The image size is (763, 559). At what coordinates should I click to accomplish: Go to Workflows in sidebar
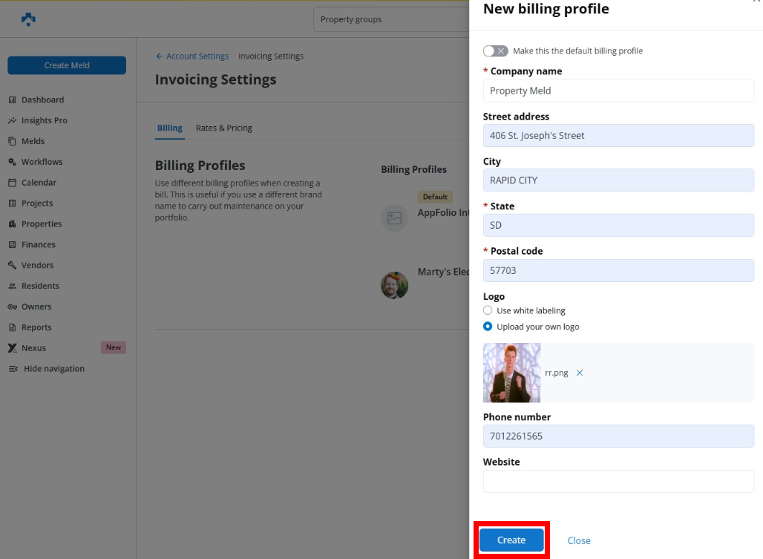tap(42, 162)
